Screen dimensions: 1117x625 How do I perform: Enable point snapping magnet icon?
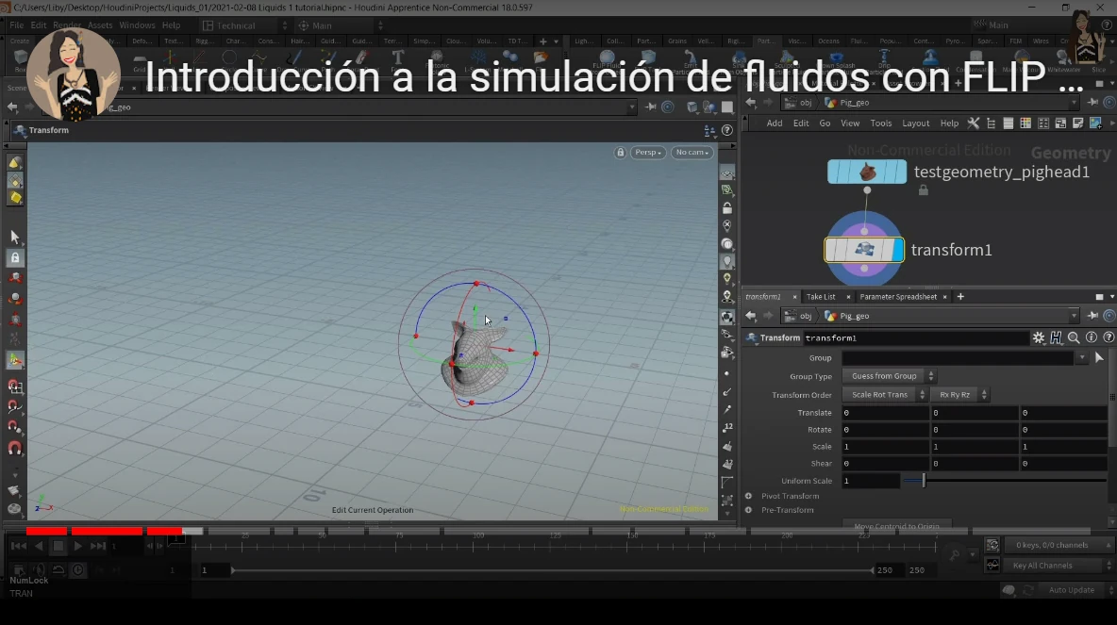click(x=15, y=427)
